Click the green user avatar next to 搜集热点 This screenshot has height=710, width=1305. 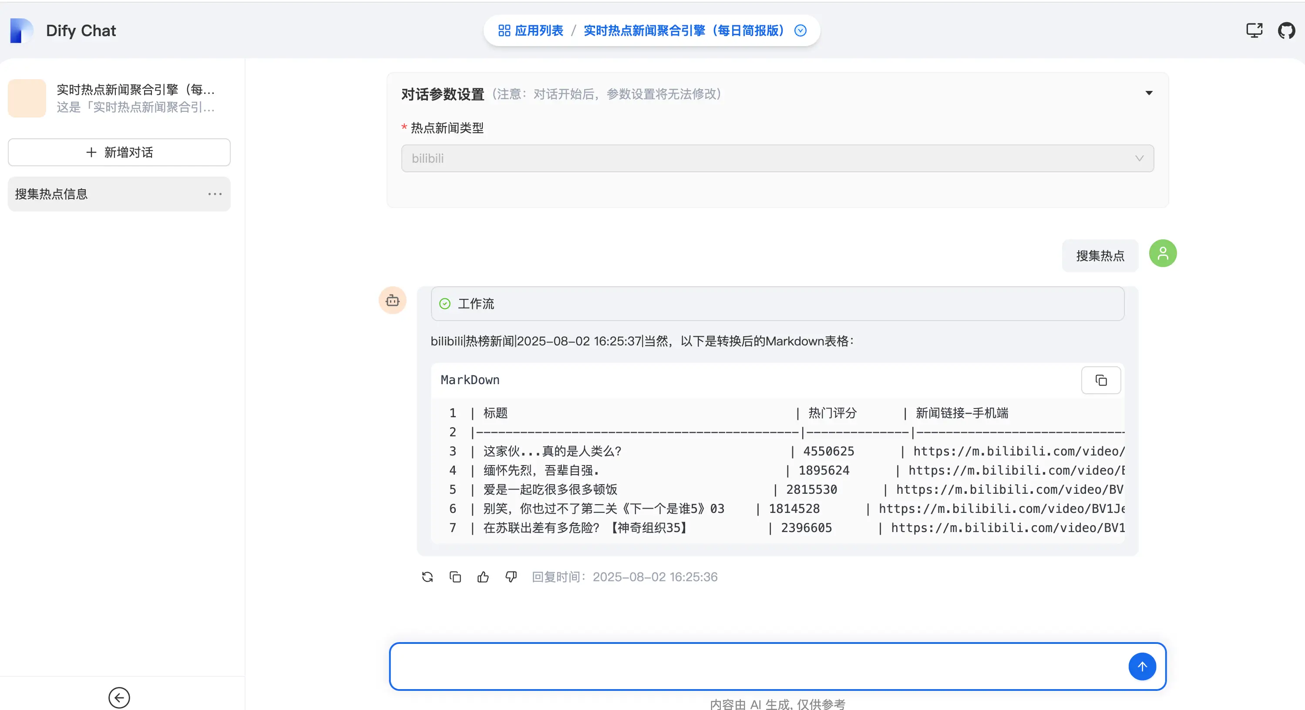click(x=1163, y=253)
